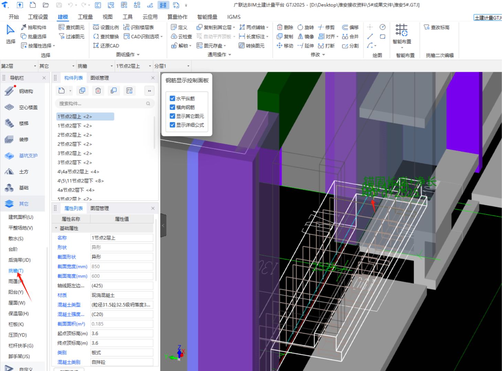This screenshot has width=502, height=371.
Task: Click 识别楼层表 recognize floor table
Action: click(x=139, y=27)
